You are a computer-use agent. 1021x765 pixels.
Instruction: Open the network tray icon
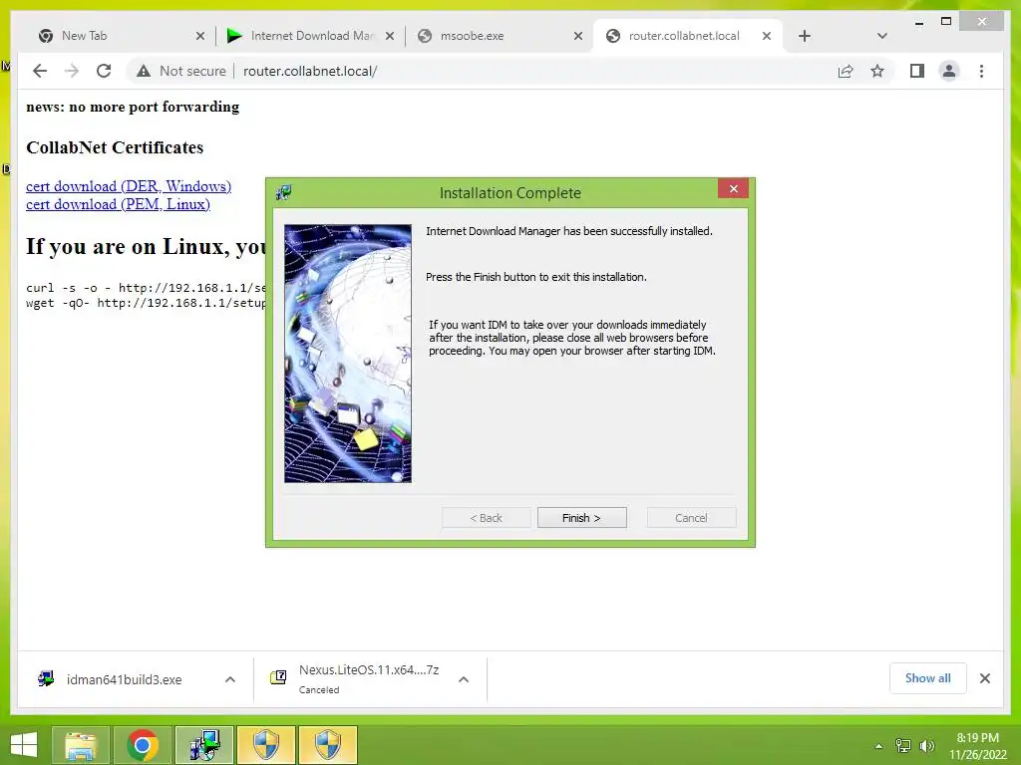click(902, 746)
